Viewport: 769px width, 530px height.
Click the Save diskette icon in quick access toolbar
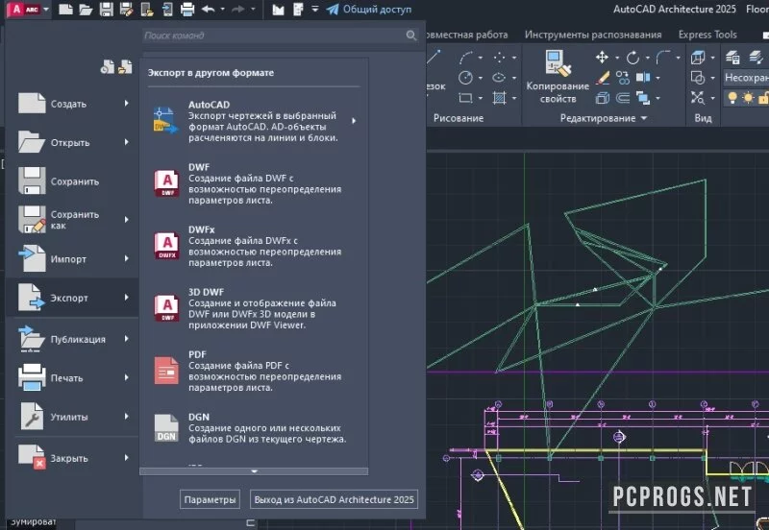pyautogui.click(x=107, y=10)
